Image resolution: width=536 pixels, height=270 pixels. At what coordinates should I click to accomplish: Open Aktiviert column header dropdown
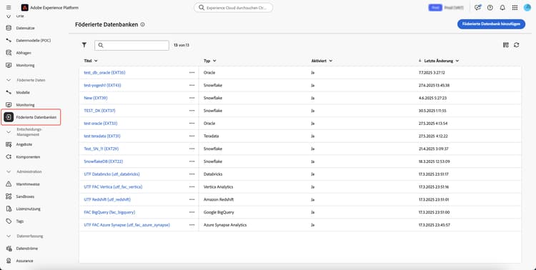[x=322, y=61]
